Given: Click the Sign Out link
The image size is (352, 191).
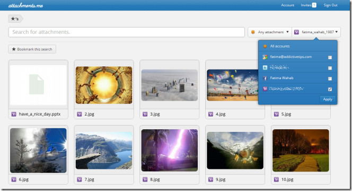Looking at the screenshot, I should [330, 5].
